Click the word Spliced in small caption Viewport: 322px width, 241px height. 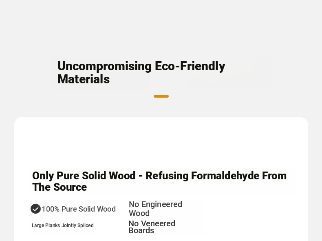tap(86, 225)
